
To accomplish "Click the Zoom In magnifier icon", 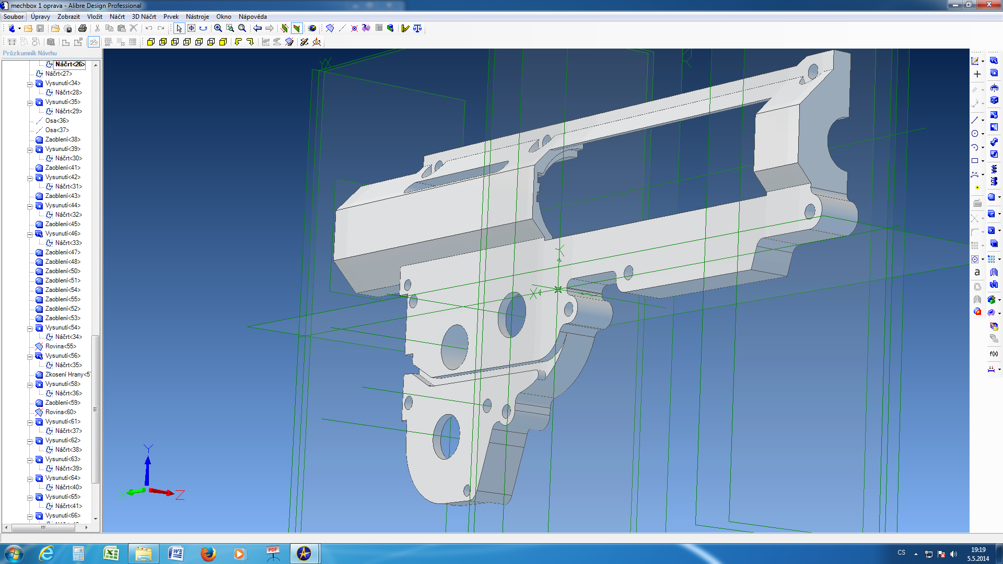I will (x=218, y=28).
